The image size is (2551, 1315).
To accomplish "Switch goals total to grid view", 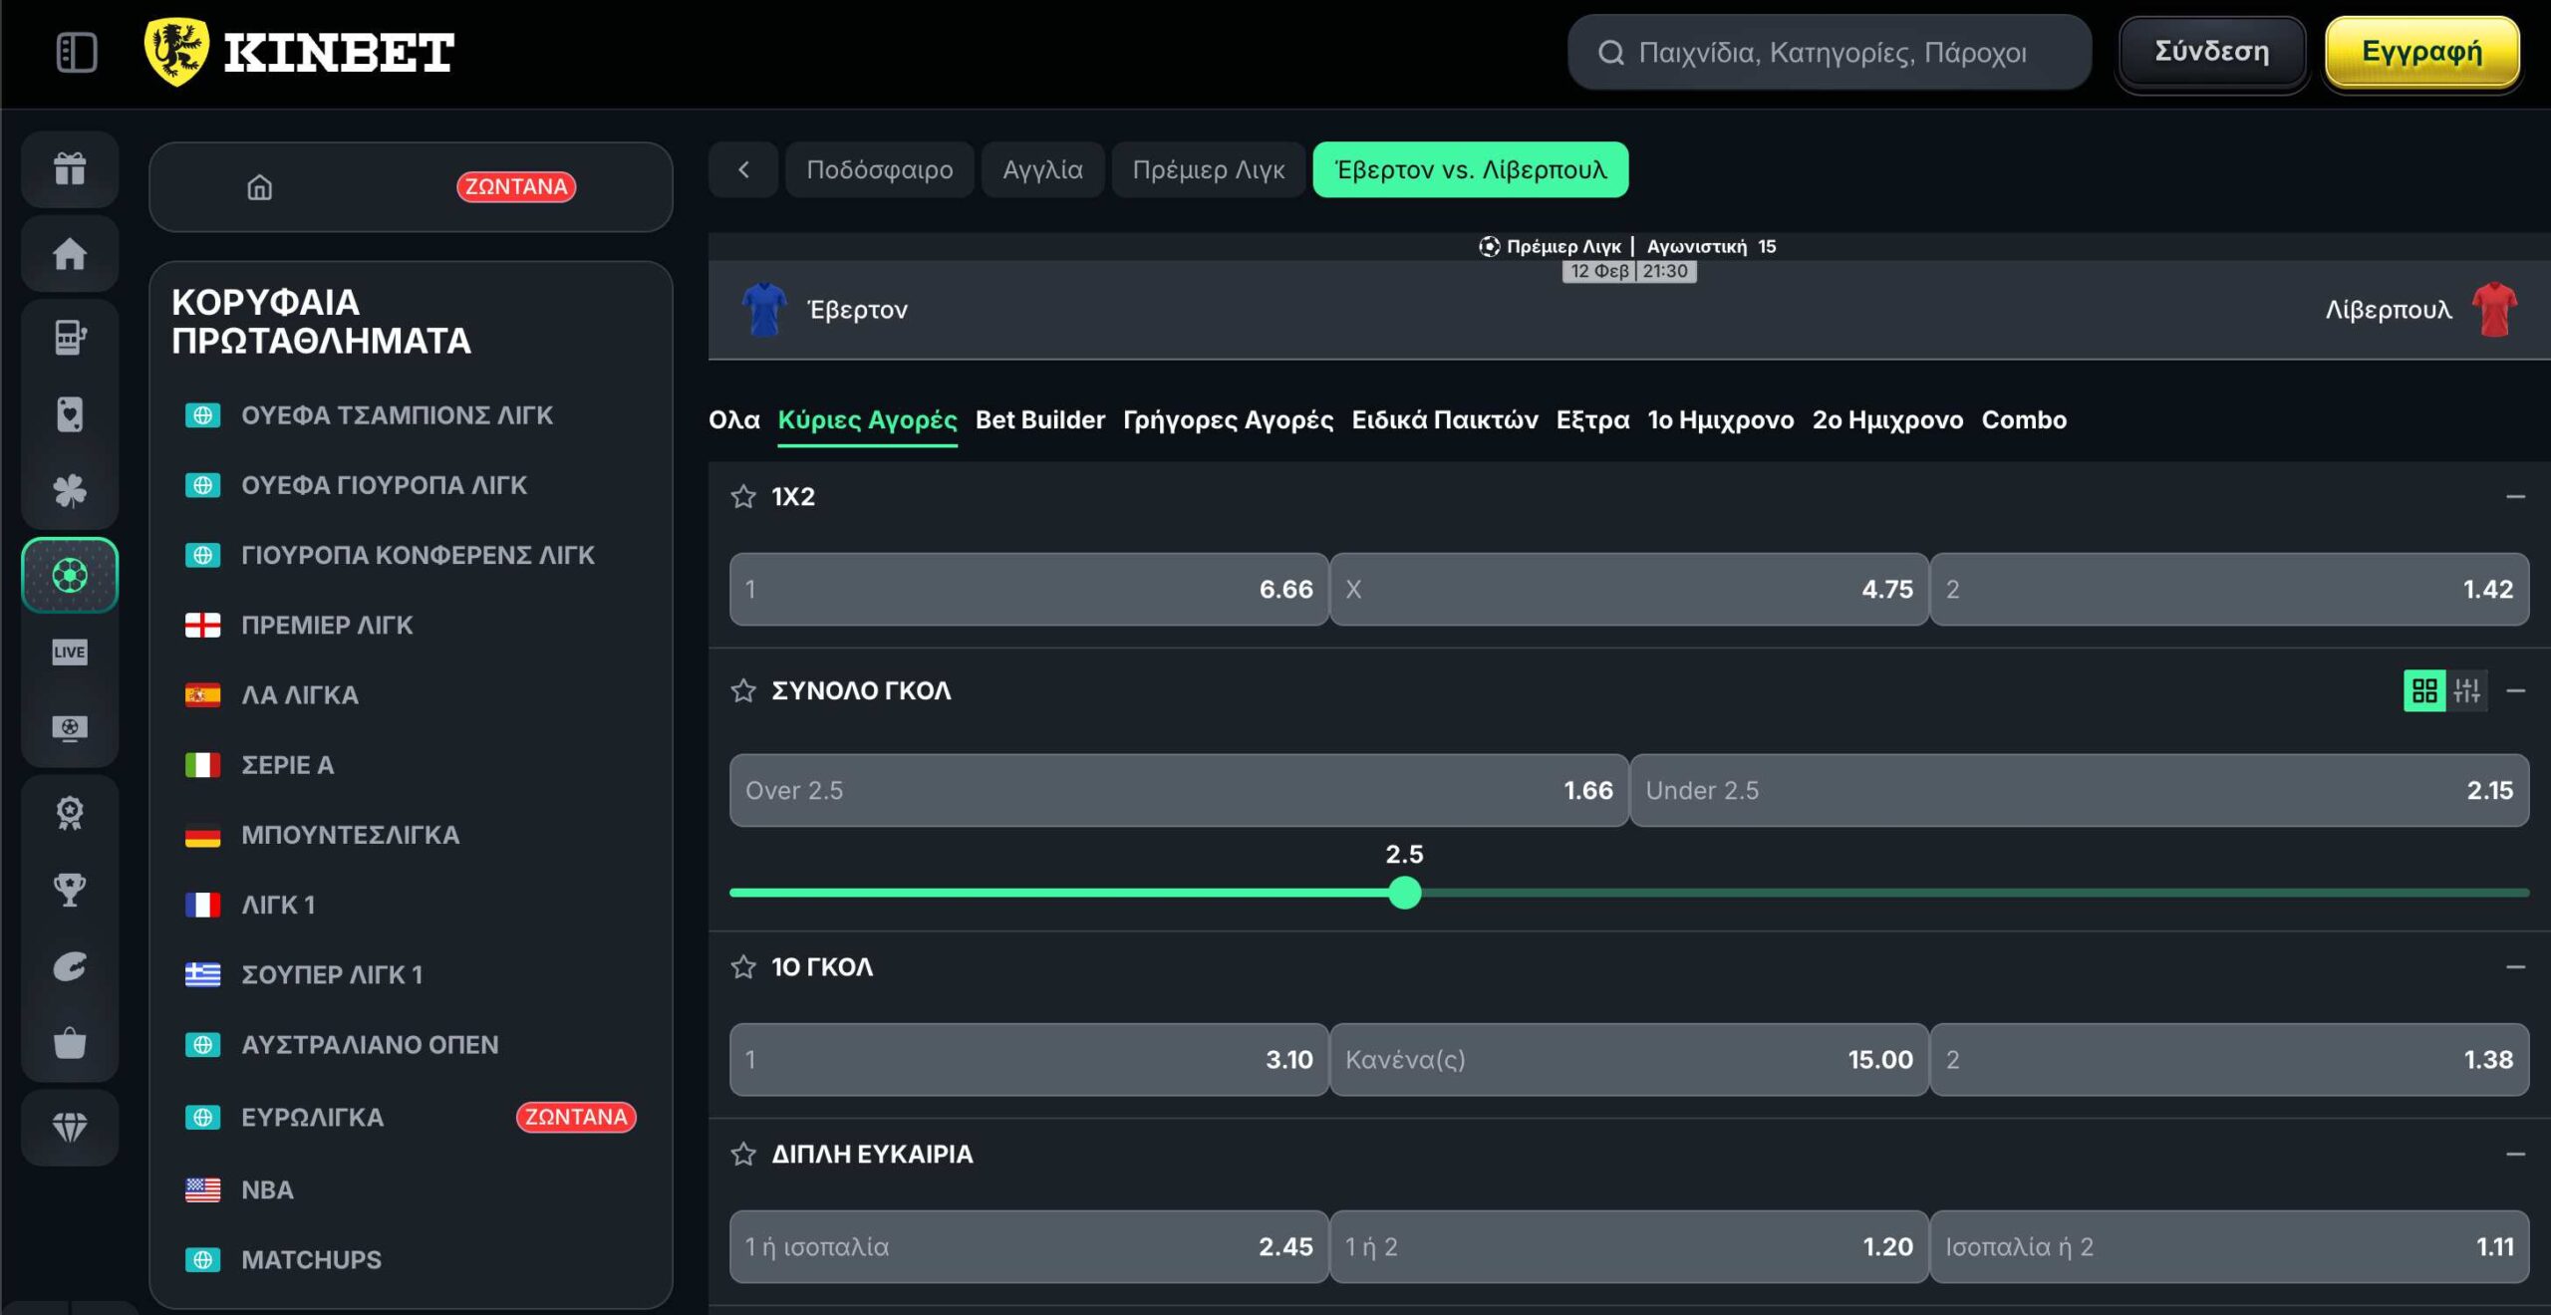I will pos(2423,690).
